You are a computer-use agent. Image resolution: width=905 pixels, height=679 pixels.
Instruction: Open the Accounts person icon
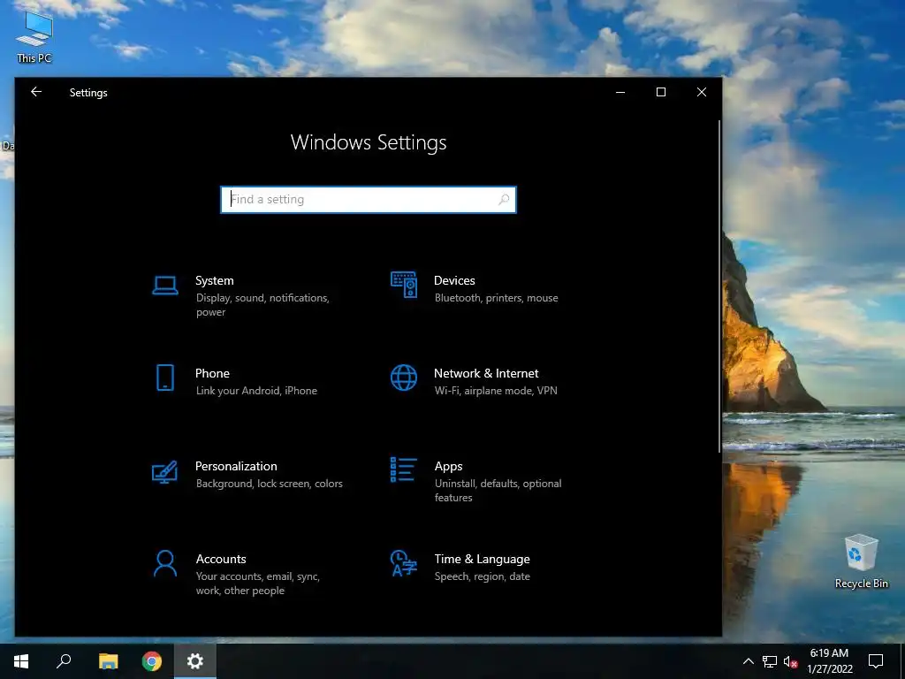click(165, 563)
